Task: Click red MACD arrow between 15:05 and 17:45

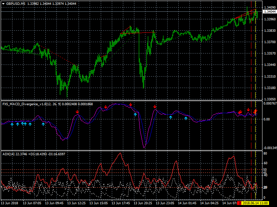Action: pos(106,107)
